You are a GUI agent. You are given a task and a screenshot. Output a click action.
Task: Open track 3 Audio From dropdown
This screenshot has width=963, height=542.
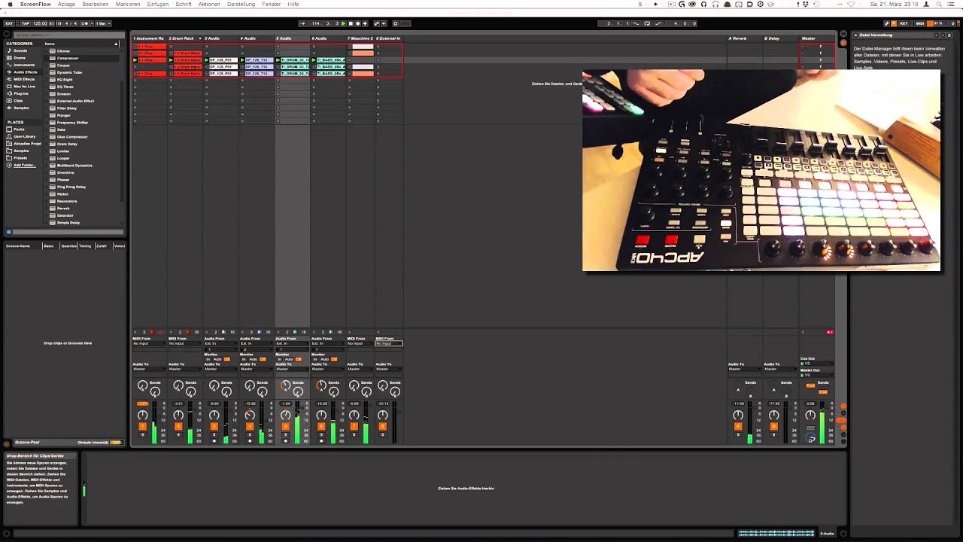pos(220,343)
